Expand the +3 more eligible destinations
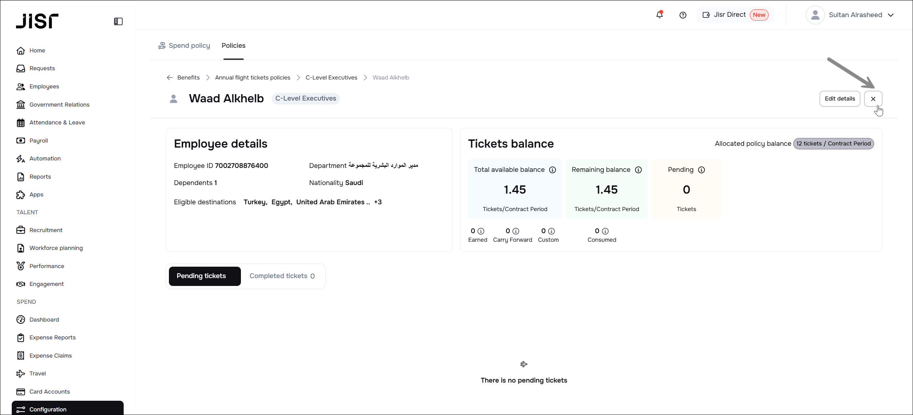 click(378, 202)
